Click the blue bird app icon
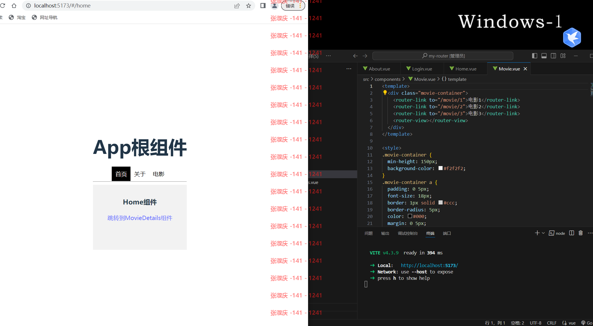593x326 pixels. (572, 38)
